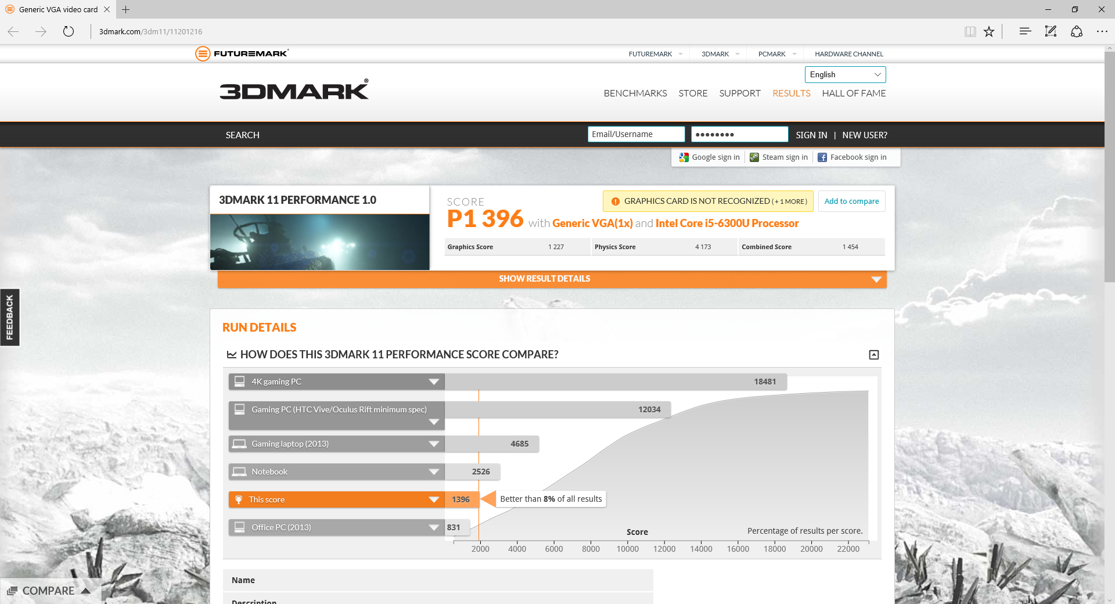The width and height of the screenshot is (1115, 604).
Task: Click Add to compare button
Action: [x=851, y=202]
